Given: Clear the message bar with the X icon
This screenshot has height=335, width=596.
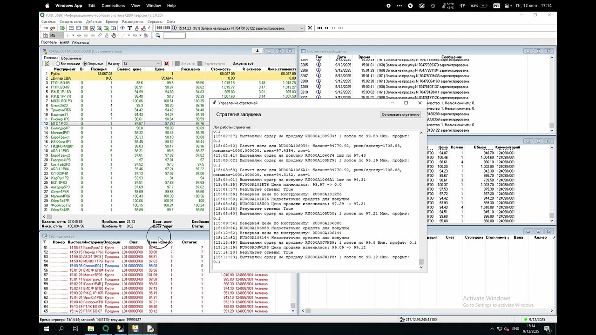Looking at the screenshot, I should tap(310, 28).
